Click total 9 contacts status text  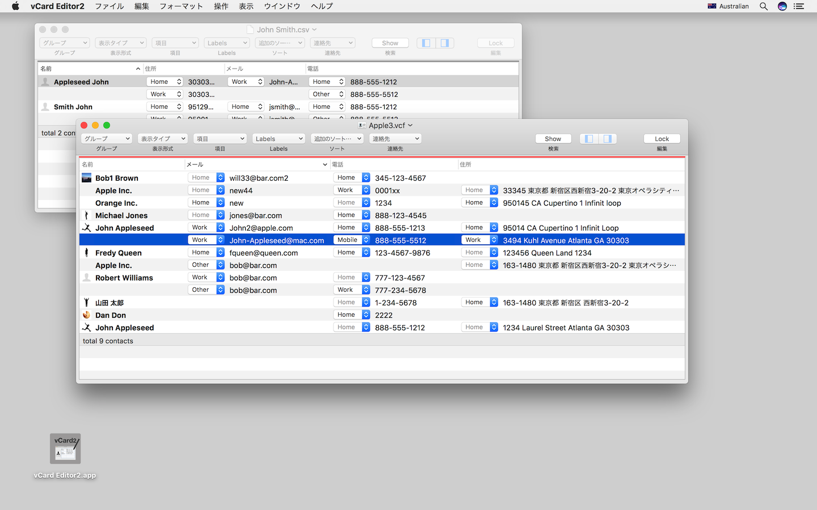tap(108, 341)
